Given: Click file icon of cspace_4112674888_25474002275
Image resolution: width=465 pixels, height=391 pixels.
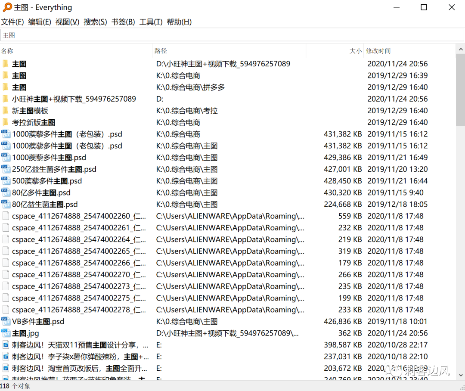Looking at the screenshot, I should [x=6, y=298].
